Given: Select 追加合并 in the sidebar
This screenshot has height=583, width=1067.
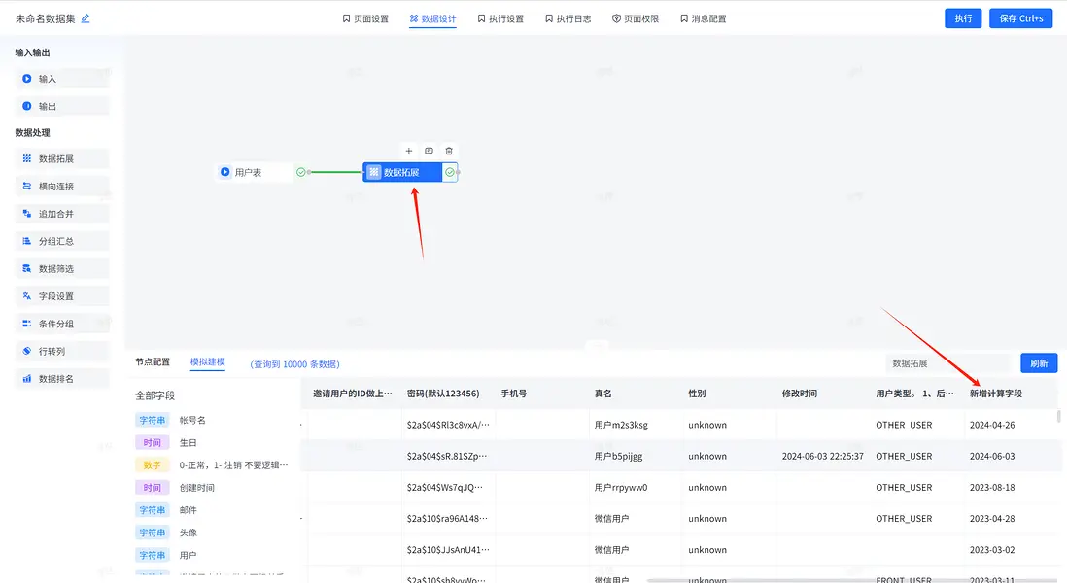Looking at the screenshot, I should pyautogui.click(x=62, y=214).
